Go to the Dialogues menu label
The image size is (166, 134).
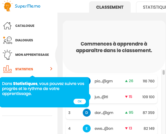[x=24, y=40]
